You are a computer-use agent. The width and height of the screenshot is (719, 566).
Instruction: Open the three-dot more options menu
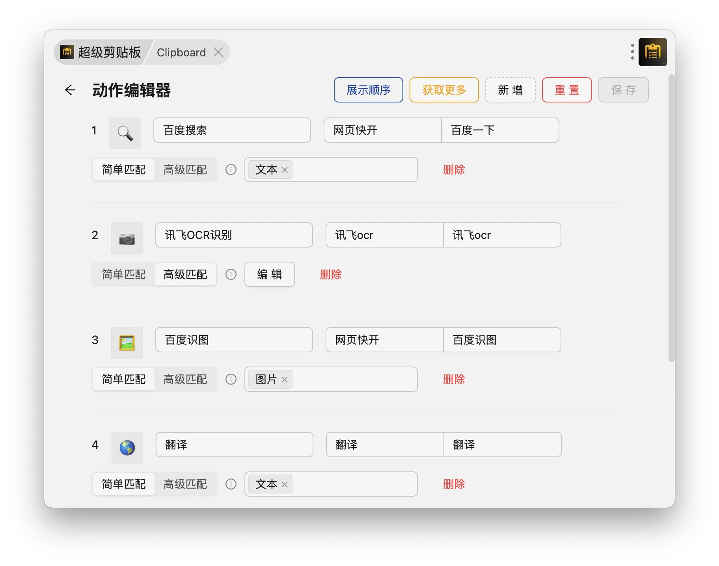632,52
